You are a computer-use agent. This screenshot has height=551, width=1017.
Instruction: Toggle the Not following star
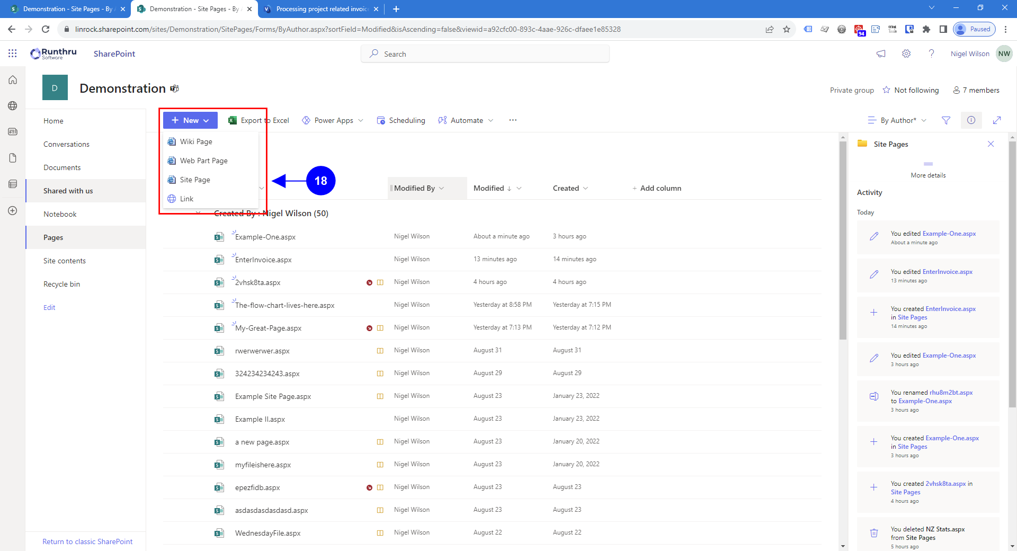click(x=886, y=90)
